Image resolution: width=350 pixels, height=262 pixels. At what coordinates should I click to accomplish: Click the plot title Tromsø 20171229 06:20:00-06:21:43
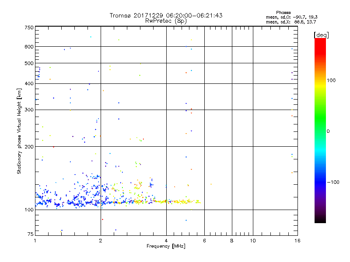tap(166, 15)
